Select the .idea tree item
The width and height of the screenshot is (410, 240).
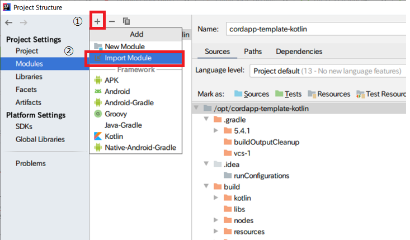tap(232, 164)
